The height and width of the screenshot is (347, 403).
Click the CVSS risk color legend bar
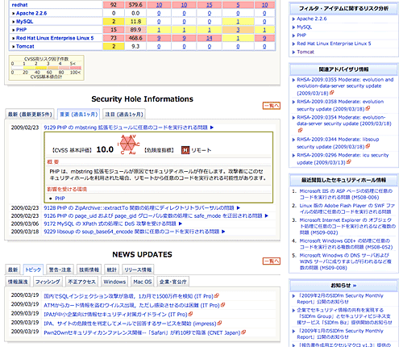[x=46, y=68]
